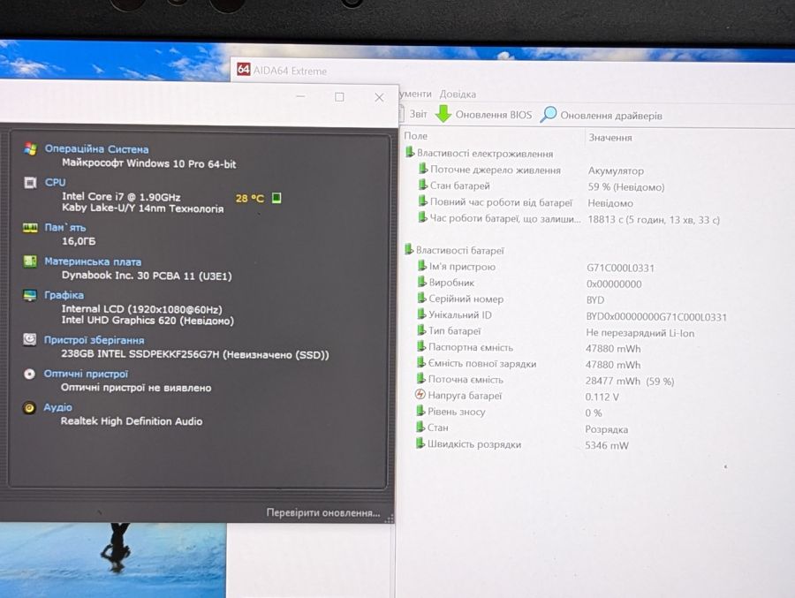Screen dimensions: 795x598
Task: Click the value 5346 mW
Action: tap(606, 445)
